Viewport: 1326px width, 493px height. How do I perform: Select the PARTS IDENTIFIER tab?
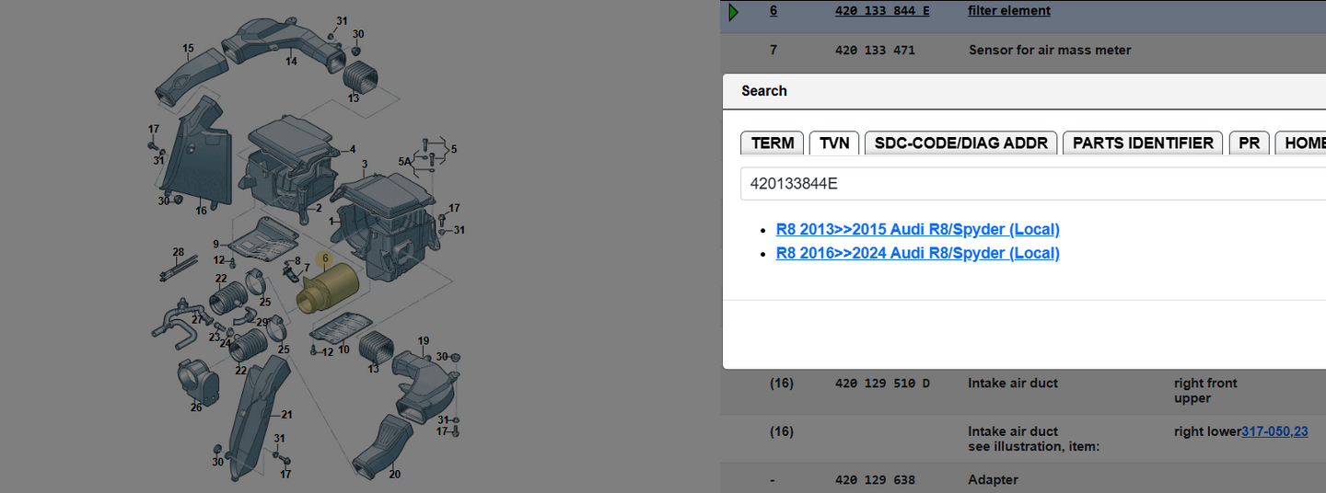point(1143,143)
